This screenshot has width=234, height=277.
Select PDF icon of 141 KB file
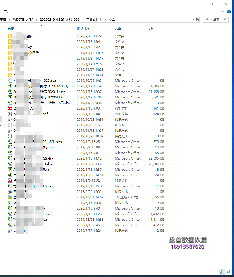[x=10, y=108]
